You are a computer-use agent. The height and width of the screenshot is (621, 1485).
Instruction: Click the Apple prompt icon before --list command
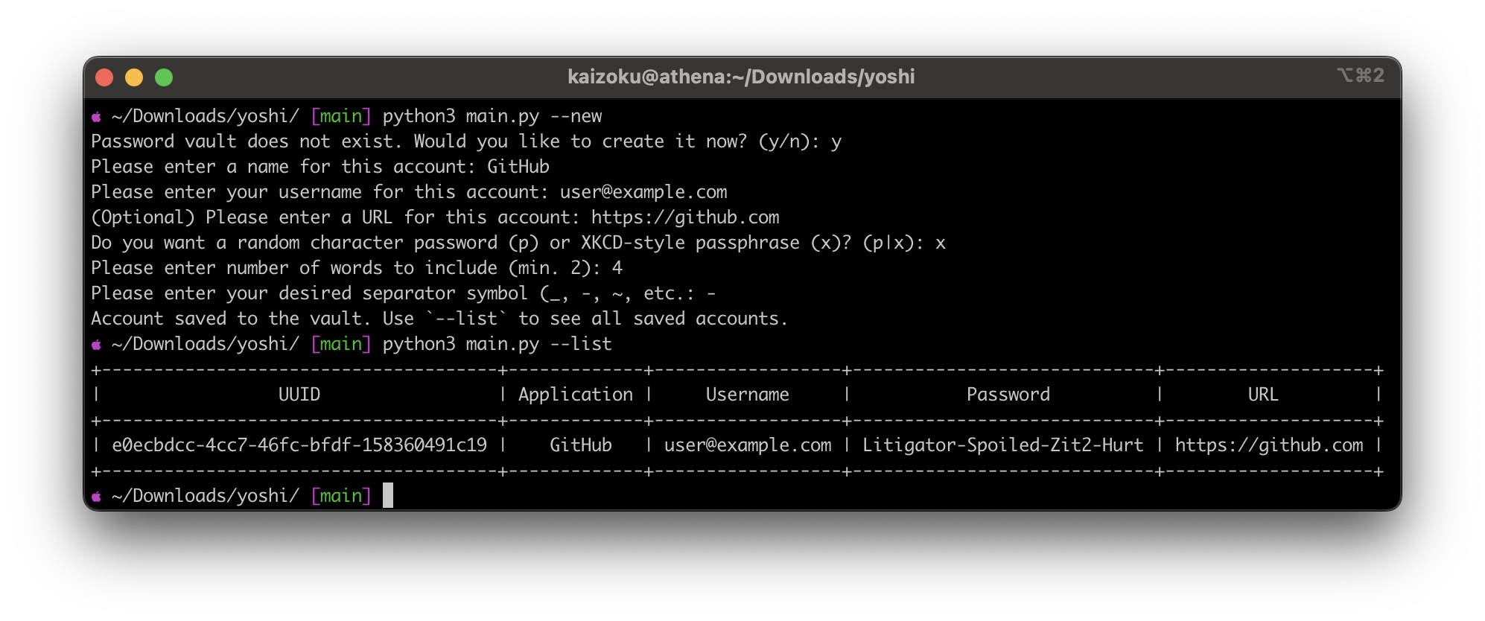click(x=97, y=345)
